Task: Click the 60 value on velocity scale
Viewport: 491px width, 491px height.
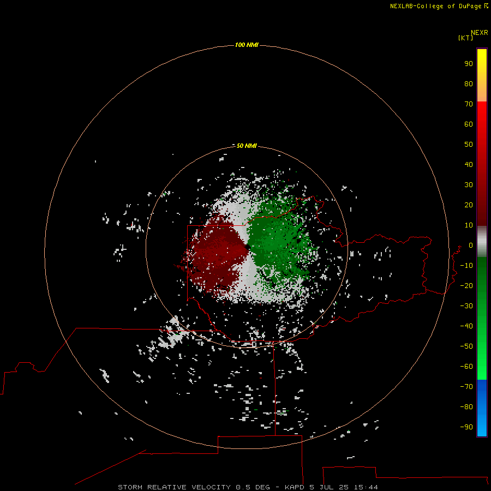Action: pos(469,124)
